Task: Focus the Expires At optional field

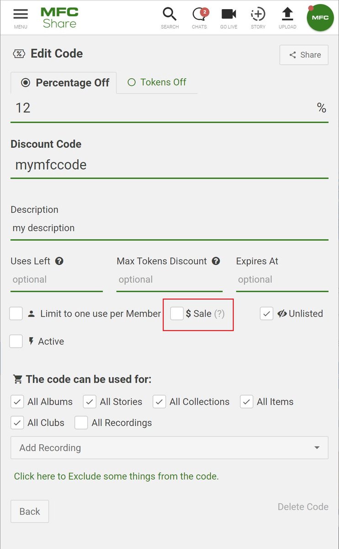Action: tap(282, 280)
